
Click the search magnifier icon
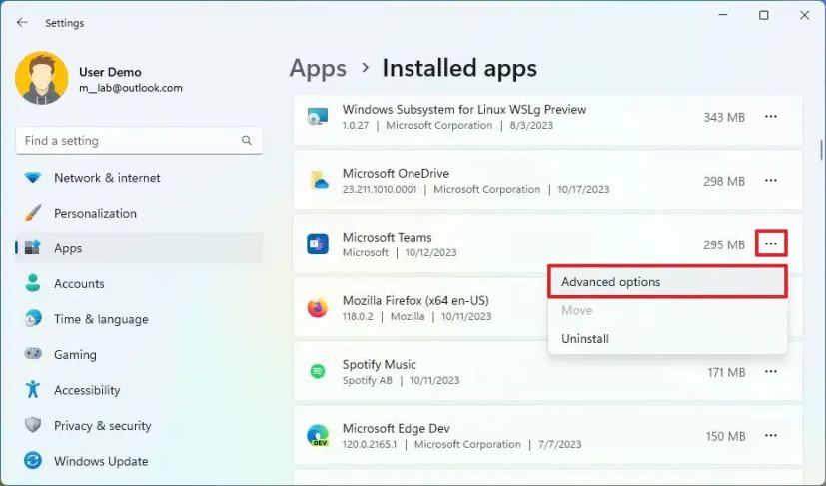(246, 140)
